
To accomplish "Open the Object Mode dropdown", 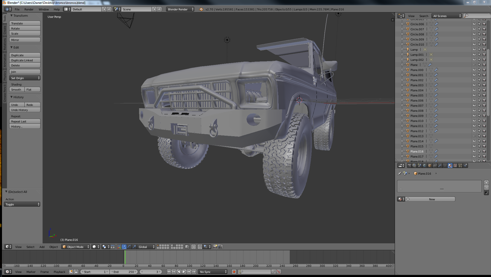I will [x=76, y=247].
